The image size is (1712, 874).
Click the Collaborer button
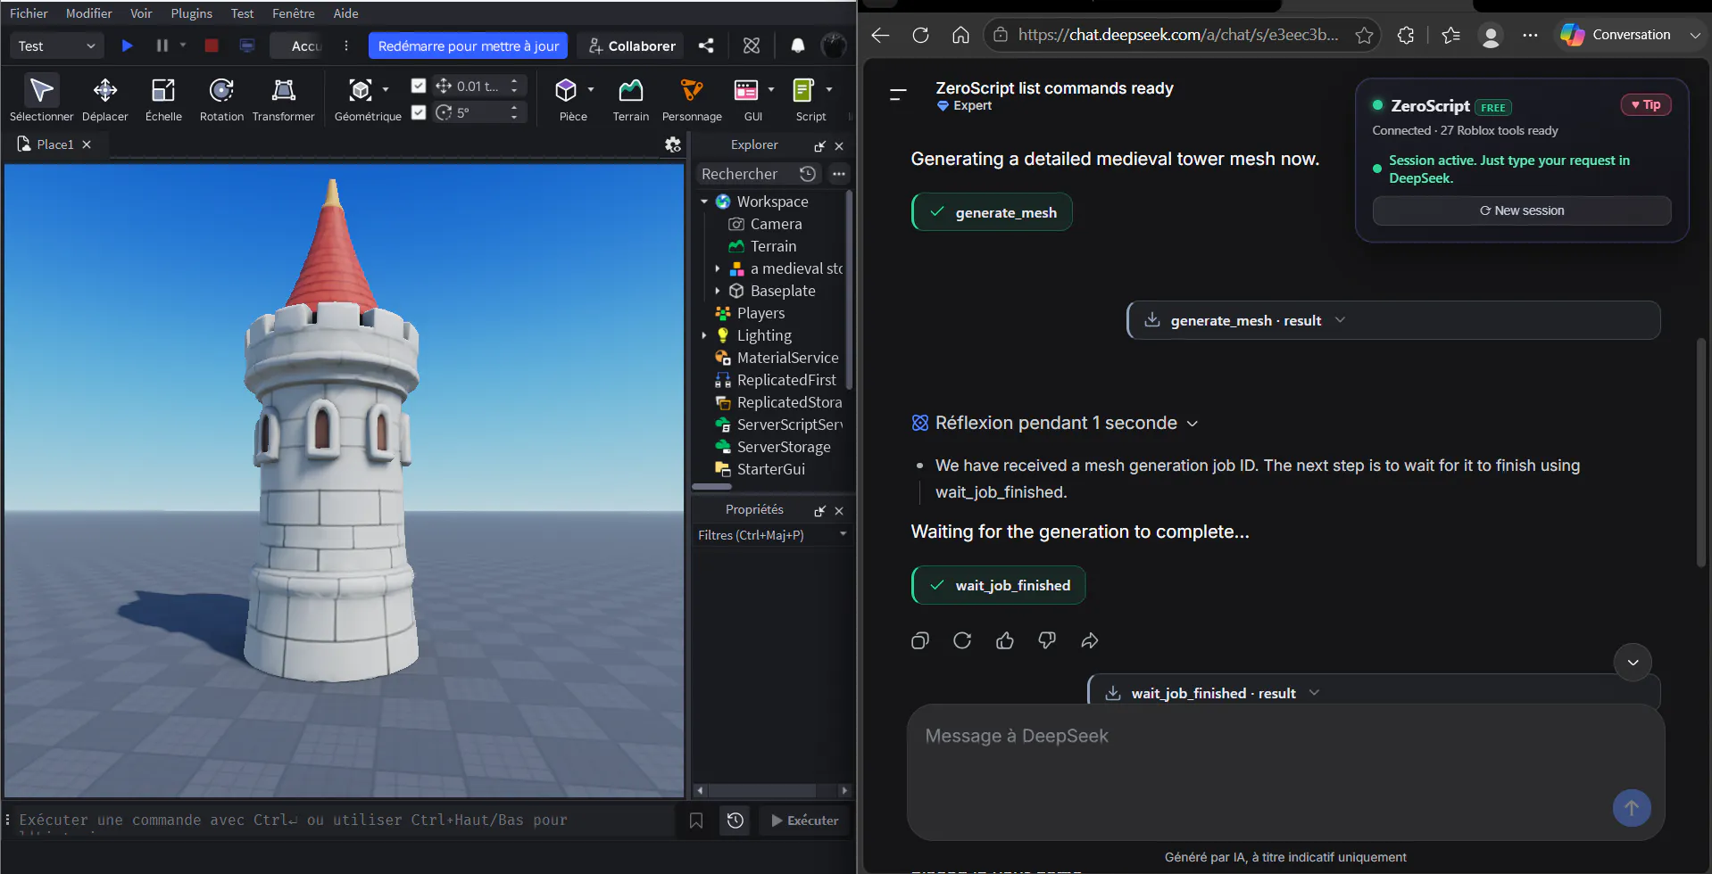[631, 45]
